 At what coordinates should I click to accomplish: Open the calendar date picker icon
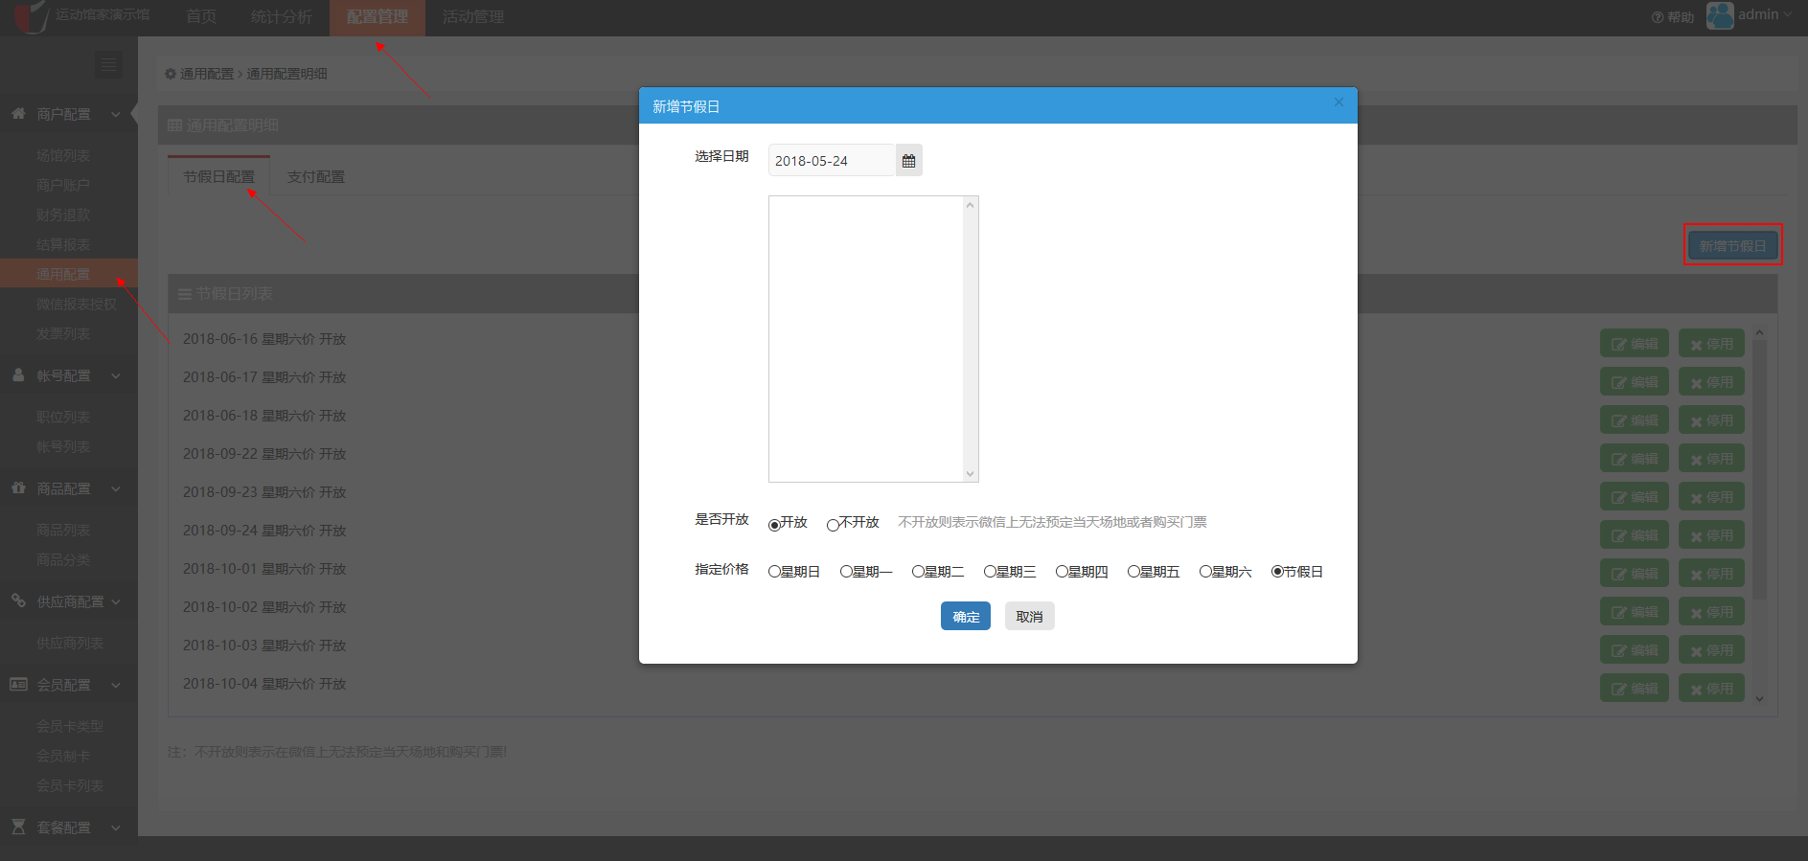908,161
